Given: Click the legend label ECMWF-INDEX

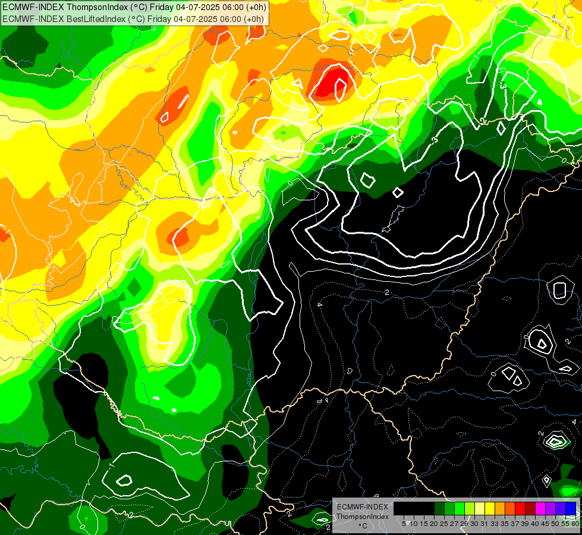Looking at the screenshot, I should click(363, 507).
